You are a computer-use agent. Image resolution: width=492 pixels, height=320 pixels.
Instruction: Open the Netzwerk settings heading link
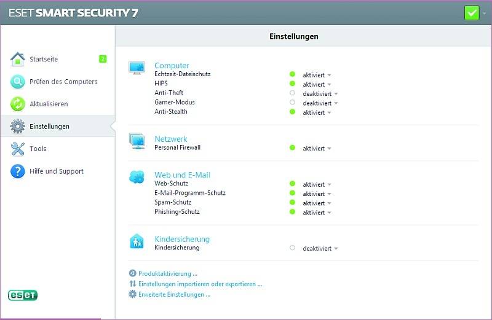[x=171, y=139]
